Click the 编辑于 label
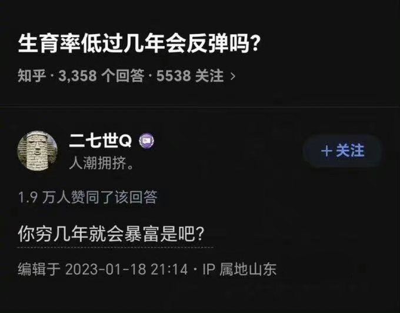400x313 pixels. click(39, 269)
